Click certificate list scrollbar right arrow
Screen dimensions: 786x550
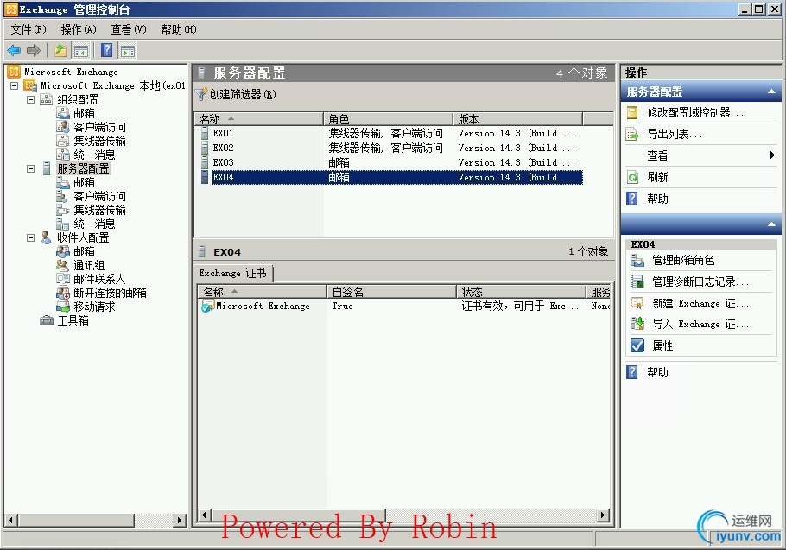click(x=604, y=515)
